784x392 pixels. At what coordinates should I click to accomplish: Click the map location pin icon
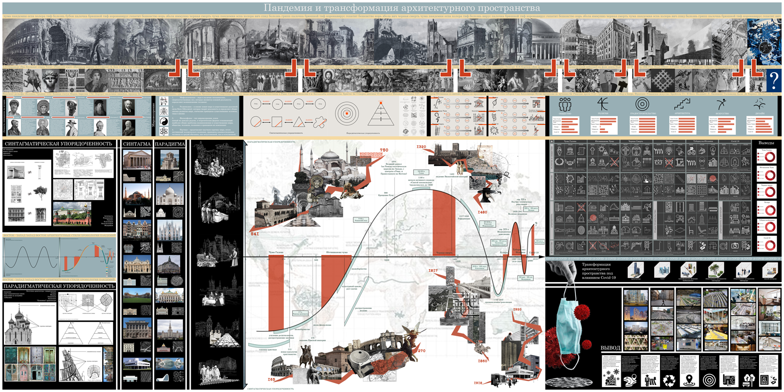689,380
